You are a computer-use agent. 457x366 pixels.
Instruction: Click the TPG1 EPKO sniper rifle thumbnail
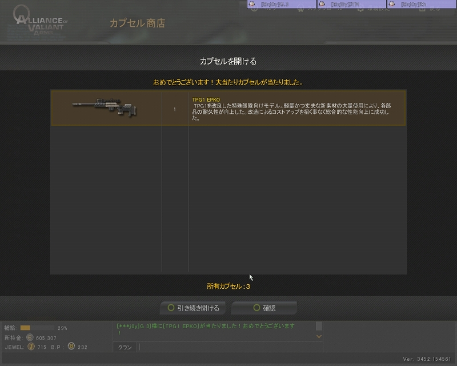[x=105, y=107]
